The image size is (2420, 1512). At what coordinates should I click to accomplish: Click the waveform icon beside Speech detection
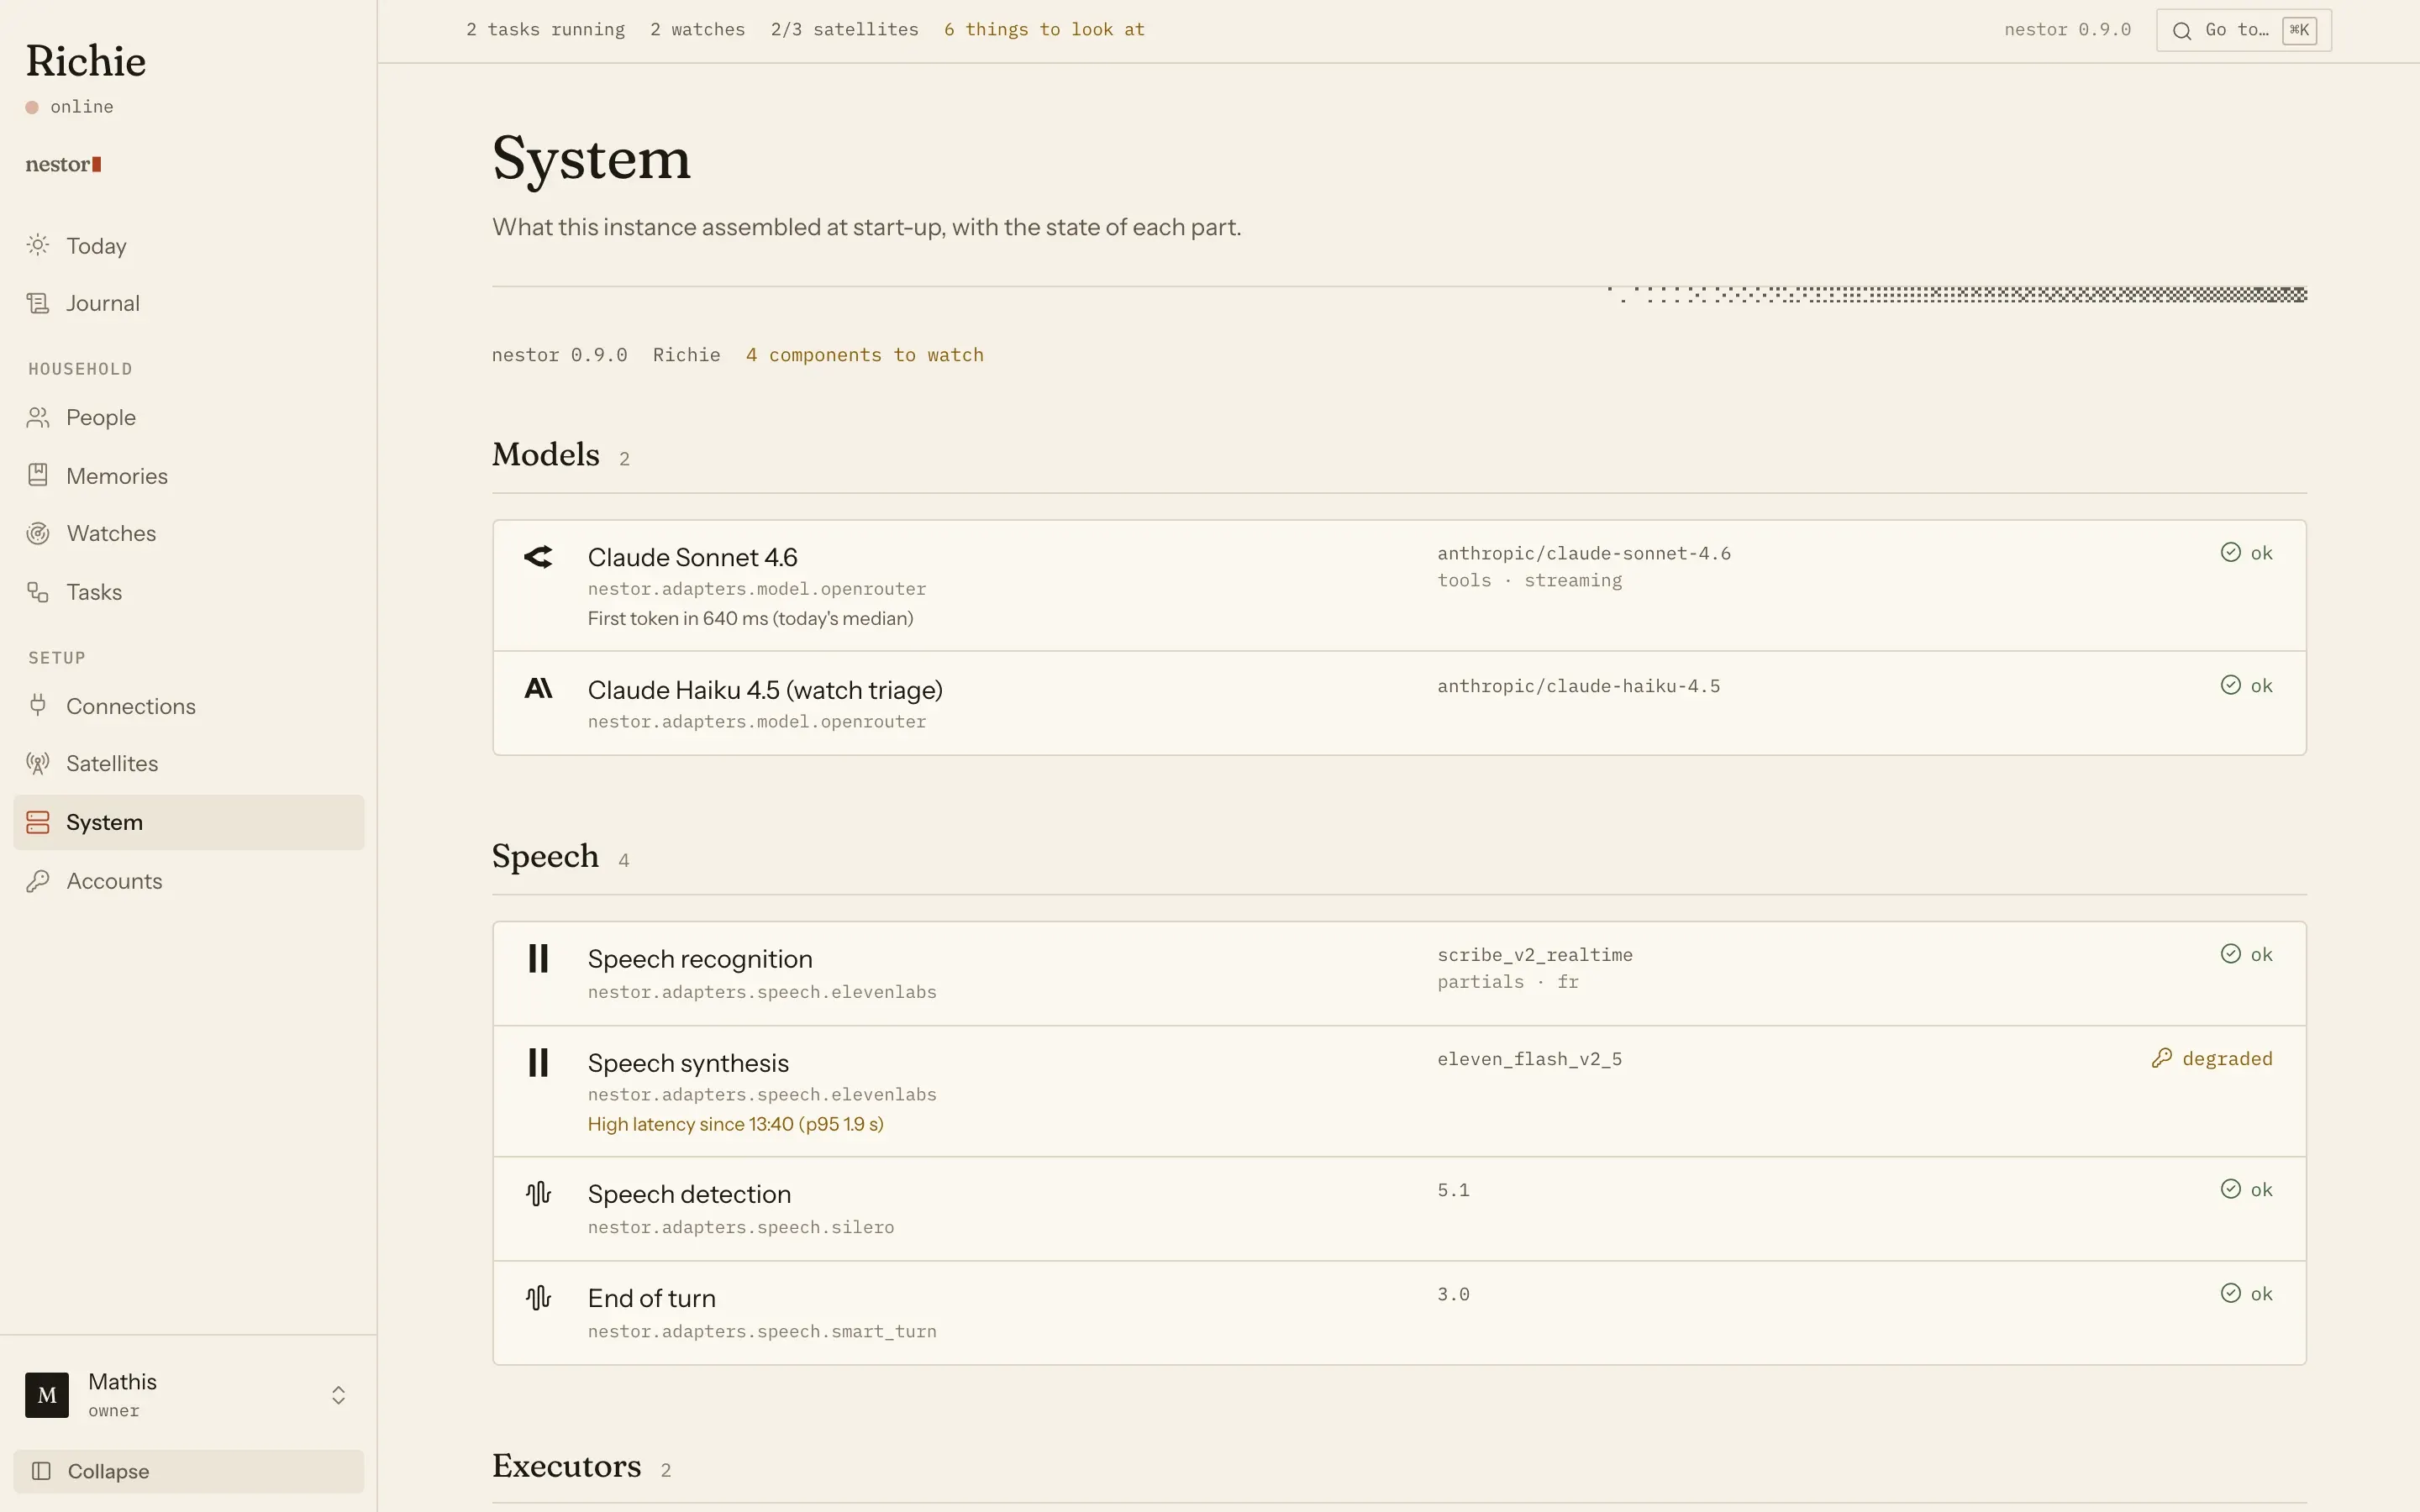point(538,1193)
